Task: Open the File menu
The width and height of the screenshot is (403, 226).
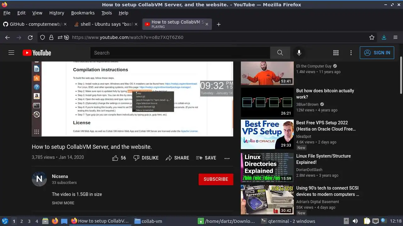Action: coord(7,13)
